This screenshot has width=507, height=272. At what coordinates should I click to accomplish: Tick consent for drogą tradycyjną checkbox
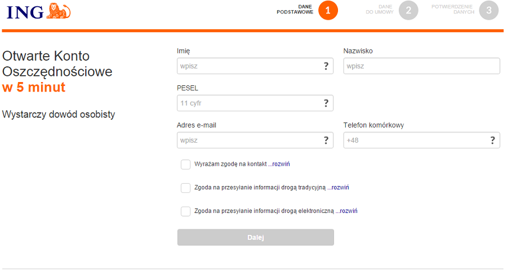(185, 188)
